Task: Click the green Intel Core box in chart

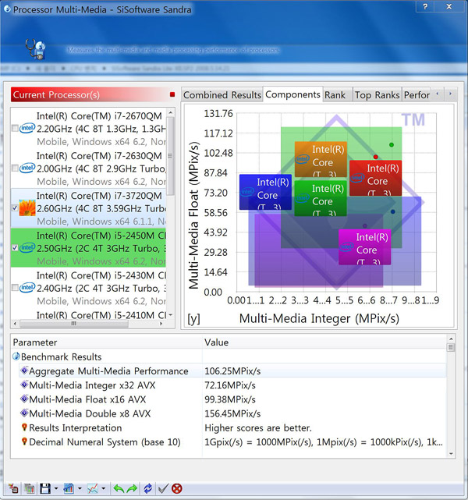Action: point(321,198)
